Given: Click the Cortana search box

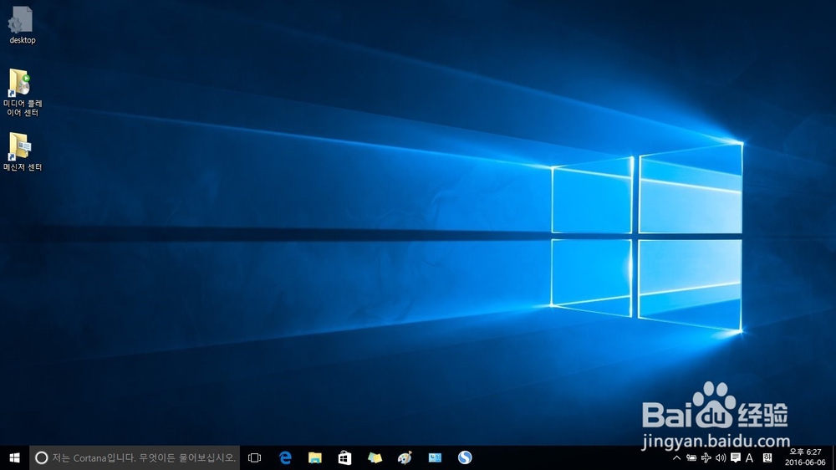Looking at the screenshot, I should [135, 457].
